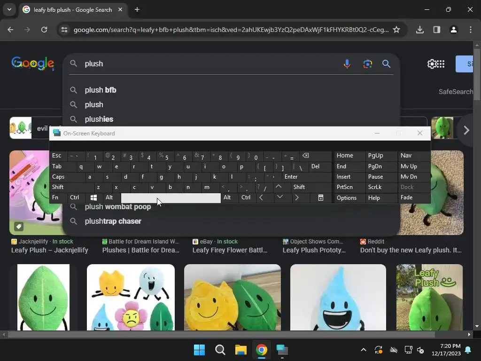Viewport: 481px width, 361px height.
Task: Bookmark this page with the star icon
Action: pos(396,30)
